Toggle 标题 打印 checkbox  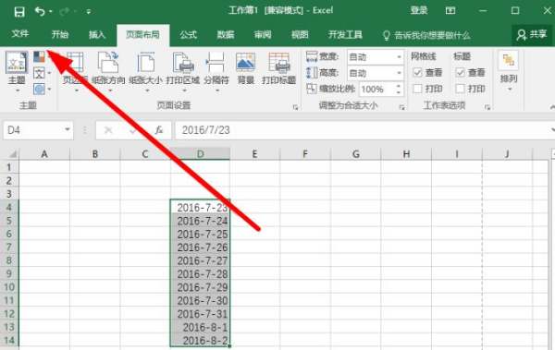(460, 89)
